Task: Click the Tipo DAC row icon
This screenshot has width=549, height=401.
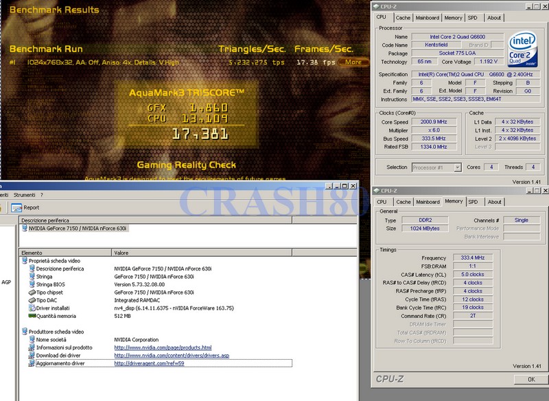Action: point(32,300)
